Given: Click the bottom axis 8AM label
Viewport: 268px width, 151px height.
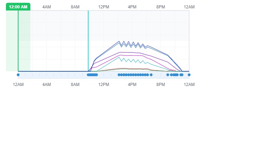Looking at the screenshot, I should click(x=75, y=85).
